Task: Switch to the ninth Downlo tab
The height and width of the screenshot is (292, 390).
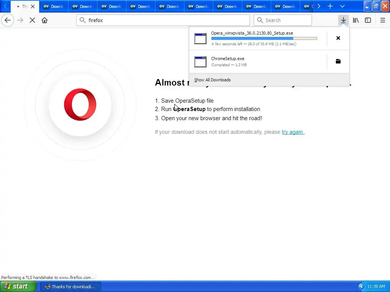Action: pos(285,6)
